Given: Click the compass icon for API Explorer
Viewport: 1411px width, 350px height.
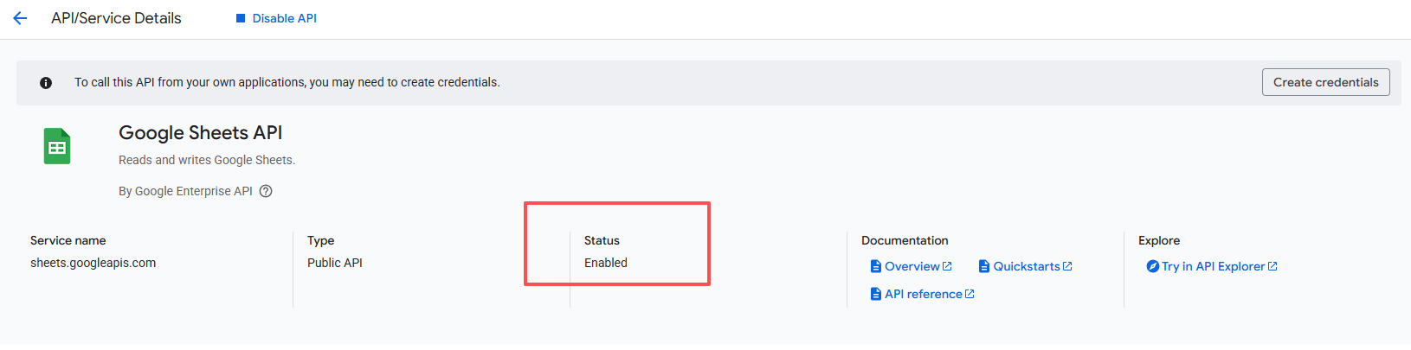Looking at the screenshot, I should [x=1153, y=266].
